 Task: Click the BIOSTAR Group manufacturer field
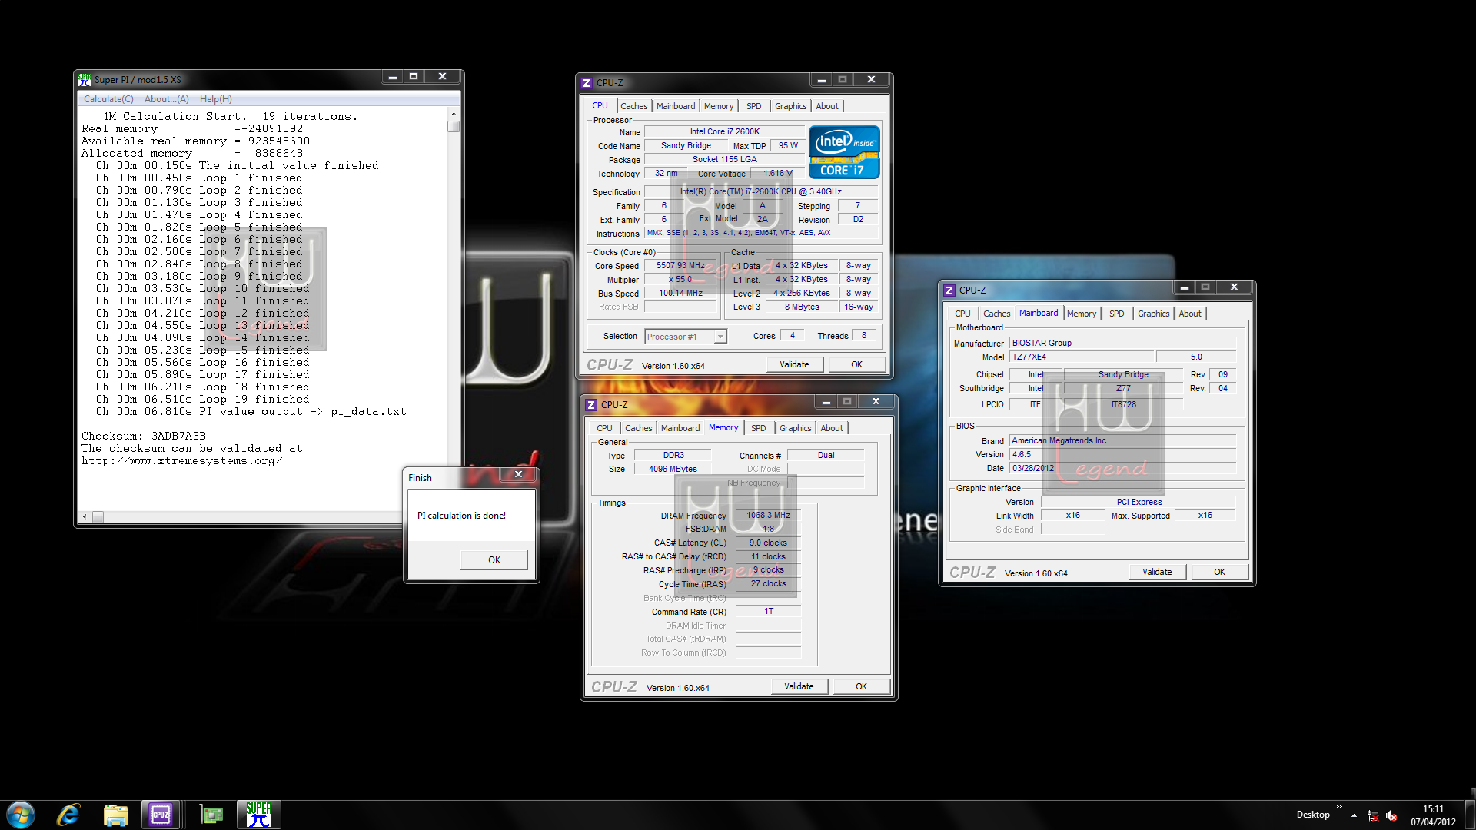(x=1122, y=343)
